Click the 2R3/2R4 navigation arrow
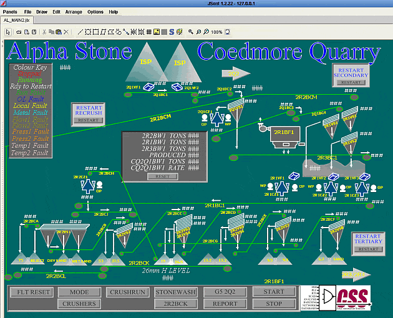 356,274
